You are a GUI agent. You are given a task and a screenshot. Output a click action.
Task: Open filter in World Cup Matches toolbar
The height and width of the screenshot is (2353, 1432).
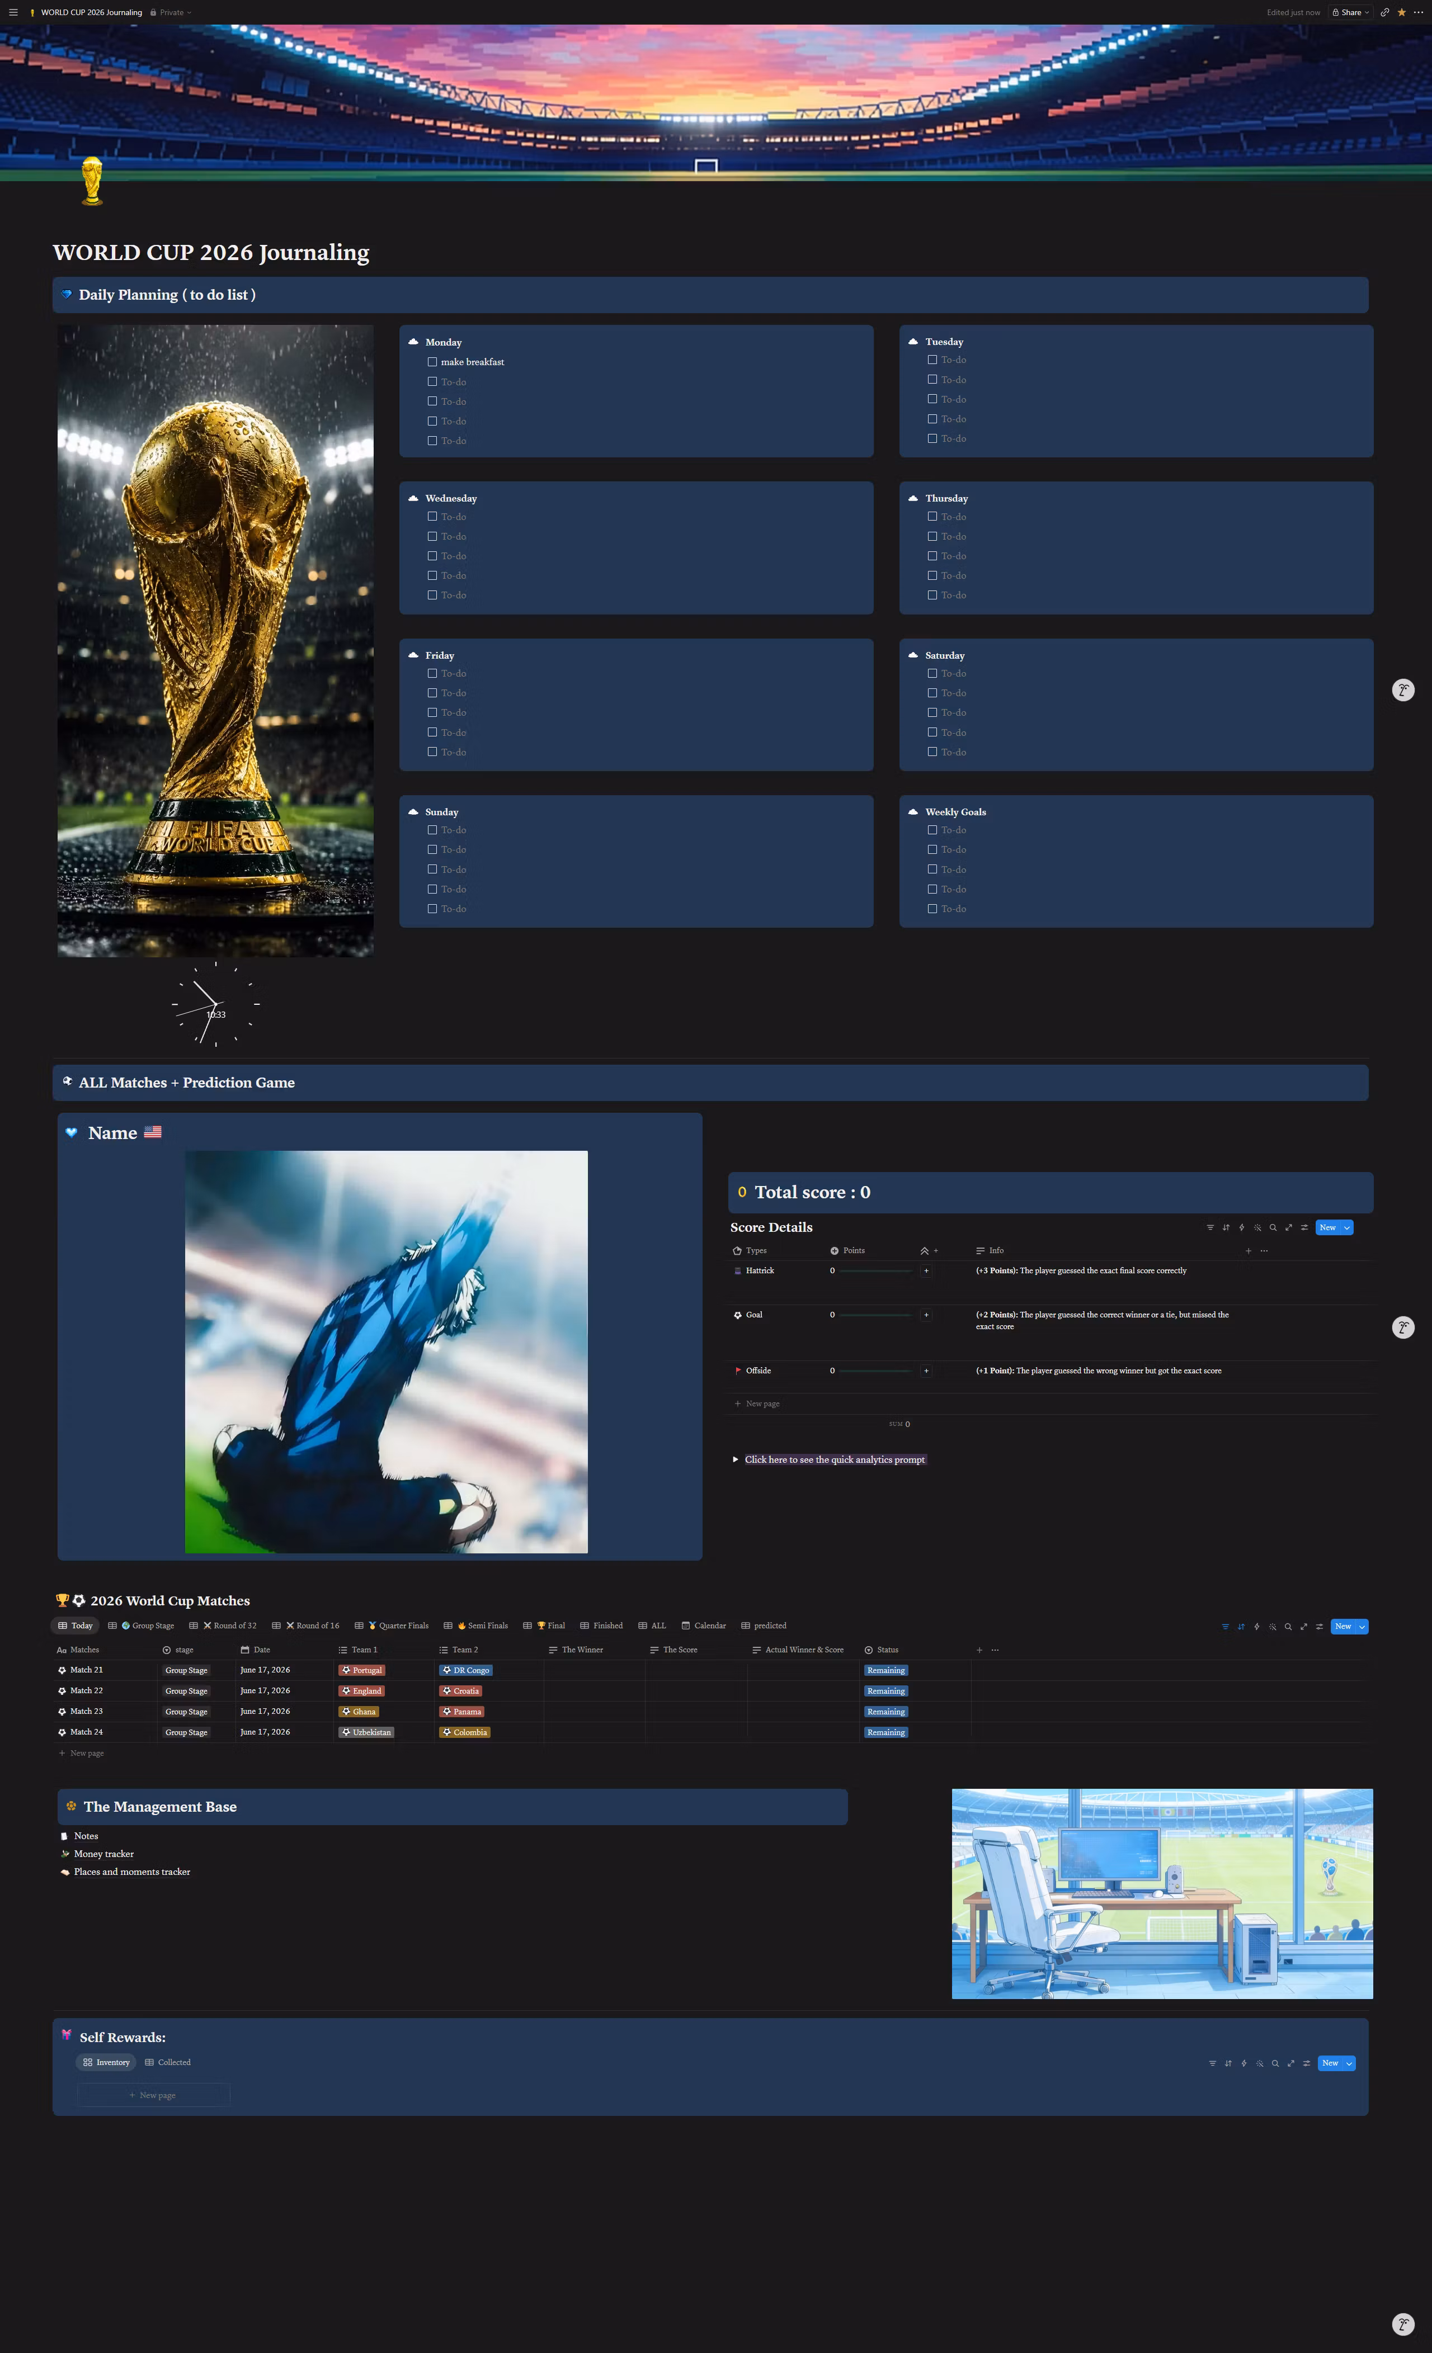[x=1226, y=1626]
